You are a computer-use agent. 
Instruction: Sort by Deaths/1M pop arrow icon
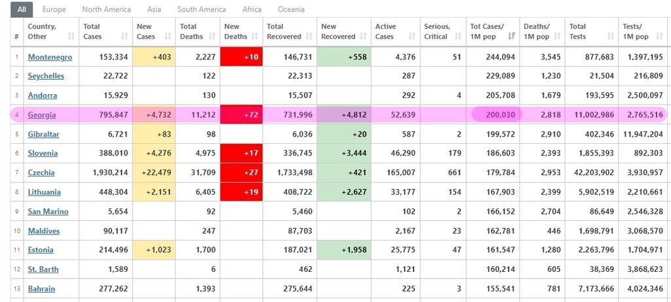(x=558, y=37)
